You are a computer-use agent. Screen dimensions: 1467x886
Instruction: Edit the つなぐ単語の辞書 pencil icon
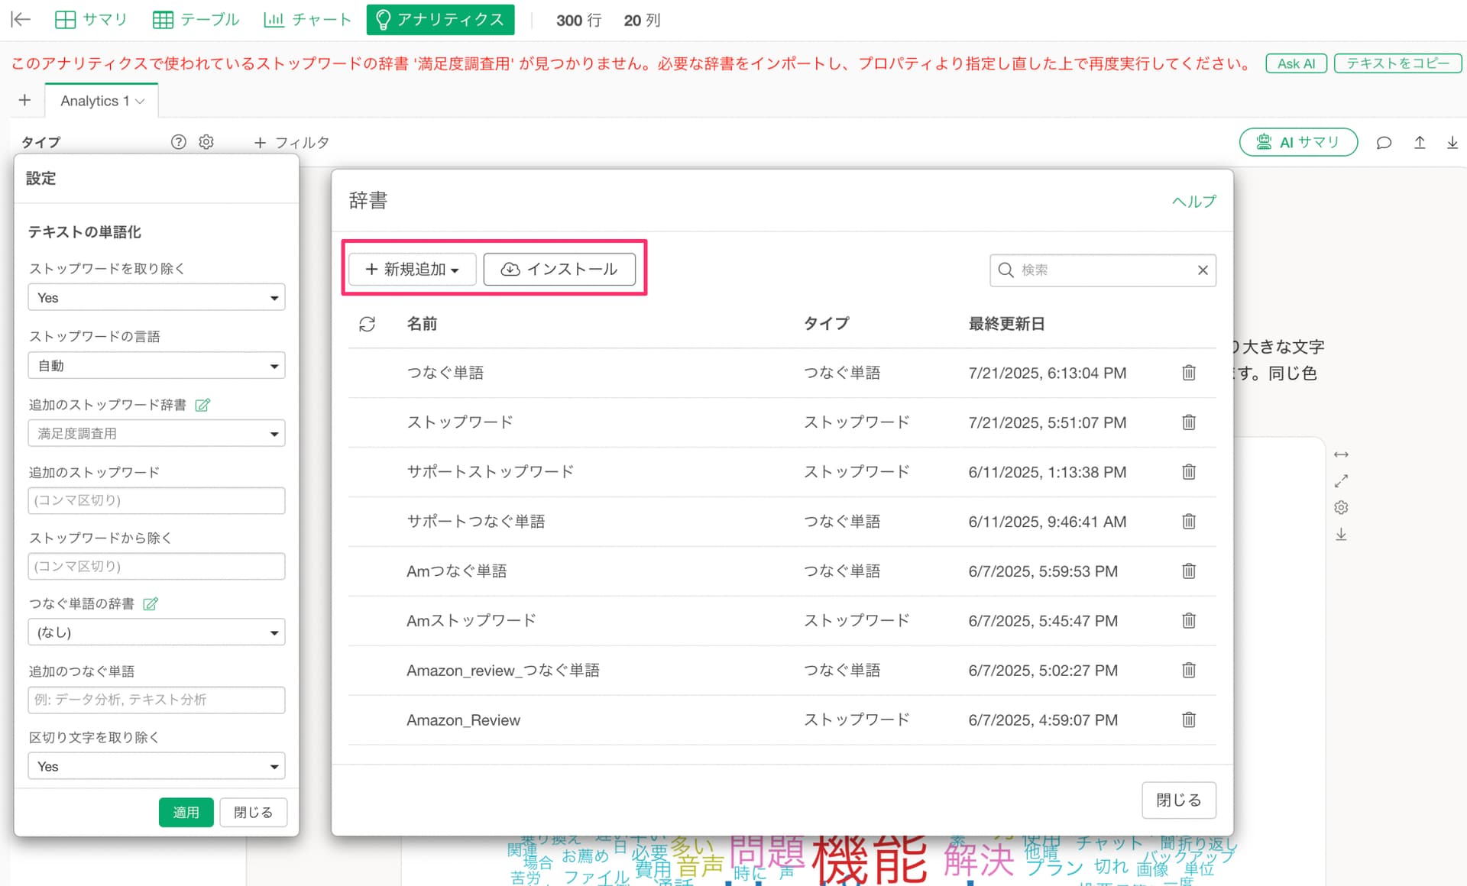click(x=151, y=603)
